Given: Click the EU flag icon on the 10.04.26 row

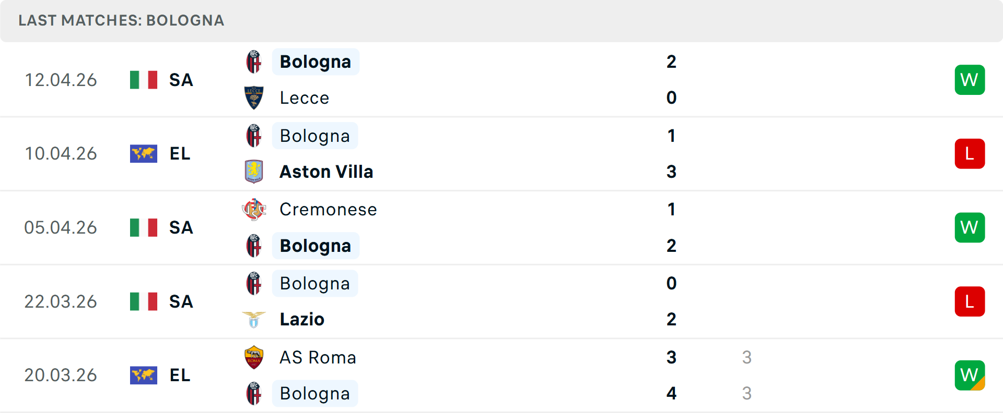Looking at the screenshot, I should click(144, 153).
